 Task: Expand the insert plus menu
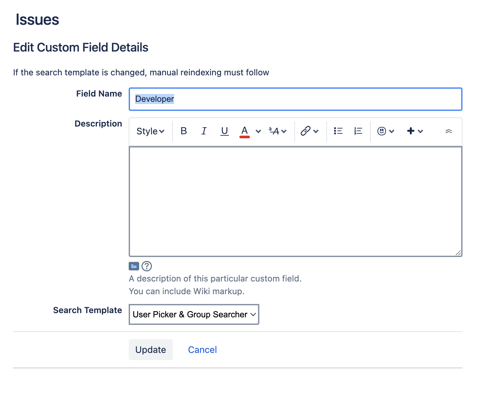click(x=415, y=131)
